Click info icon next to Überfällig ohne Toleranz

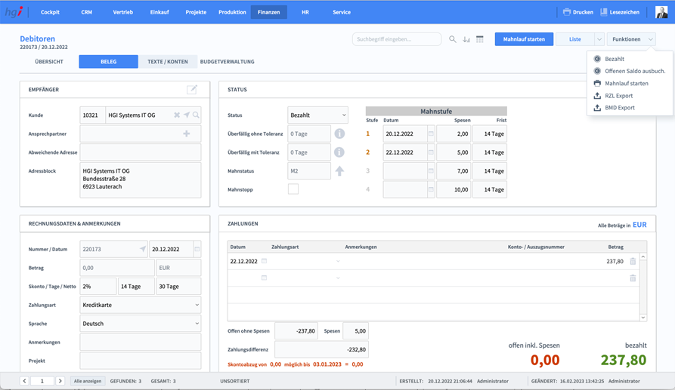[x=339, y=134]
